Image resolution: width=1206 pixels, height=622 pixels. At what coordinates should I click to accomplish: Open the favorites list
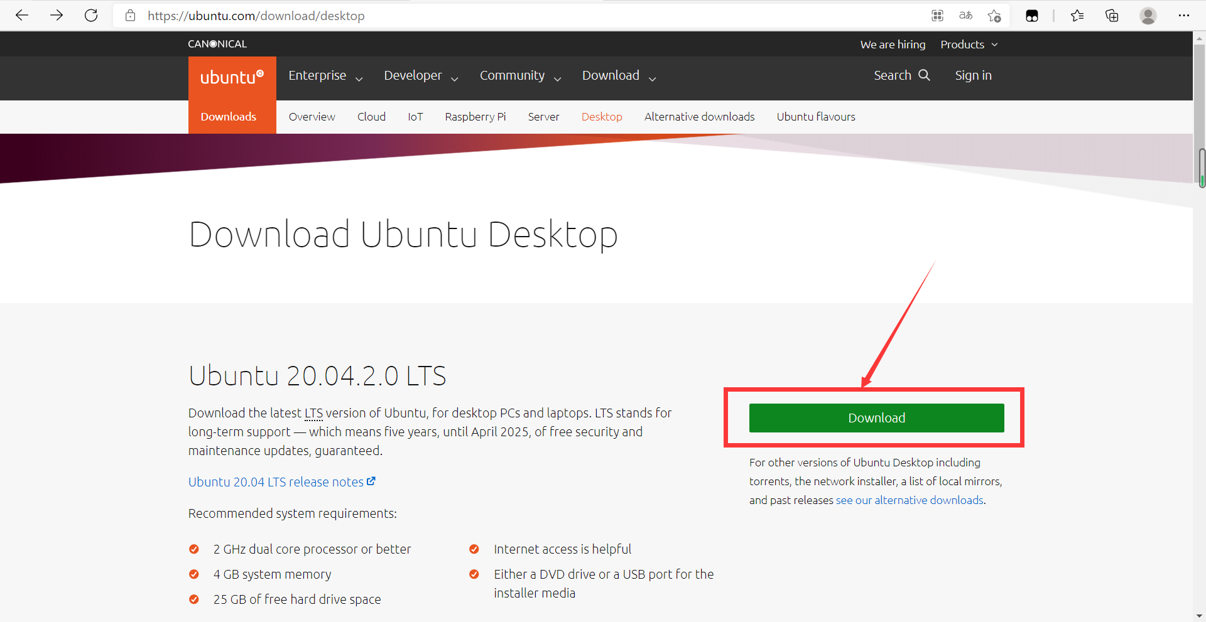[x=1077, y=16]
